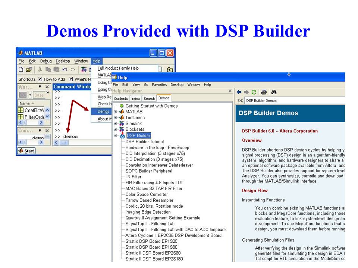Click the Workspace plot icon button
Screen dimensions: 358x268
[23, 95]
